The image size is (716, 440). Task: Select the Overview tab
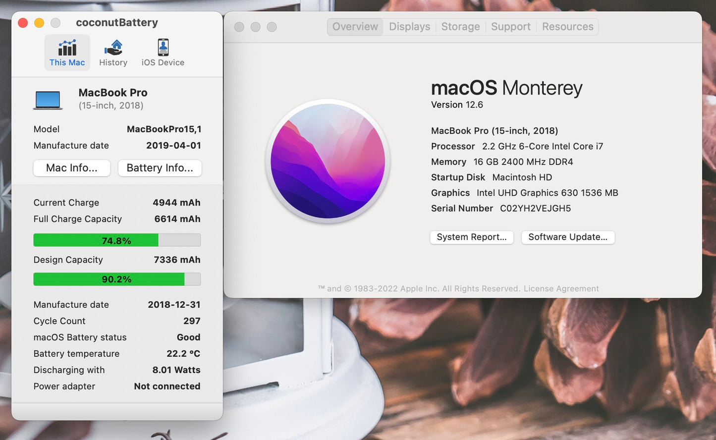tap(355, 26)
